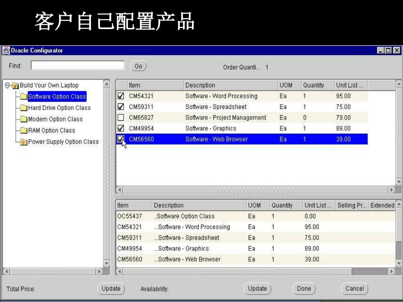
Task: Uncheck the CM56560 Web Browser checkbox
Action: click(x=120, y=139)
